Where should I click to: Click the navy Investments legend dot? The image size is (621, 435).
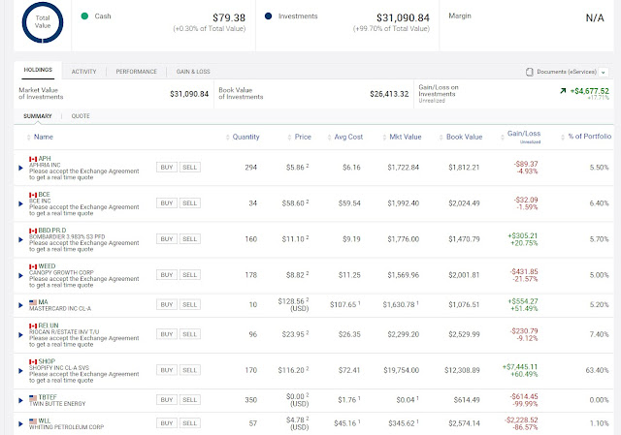click(x=268, y=16)
